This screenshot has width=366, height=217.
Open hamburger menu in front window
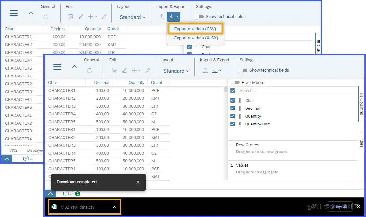point(57,67)
